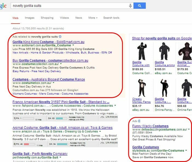
Task: Click Free Next Day Delivery sitelink
Action: (46, 71)
